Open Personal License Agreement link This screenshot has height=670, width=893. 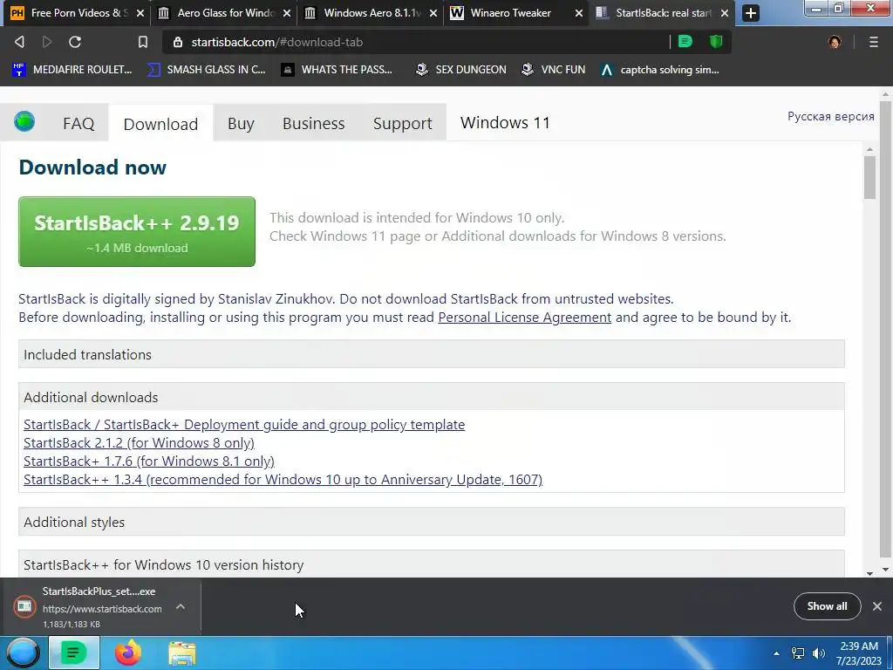[524, 318]
